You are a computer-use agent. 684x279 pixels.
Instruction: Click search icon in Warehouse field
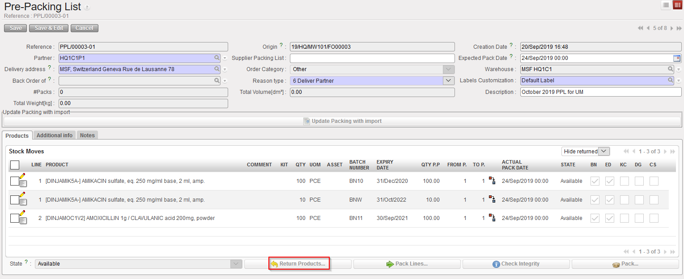click(671, 69)
